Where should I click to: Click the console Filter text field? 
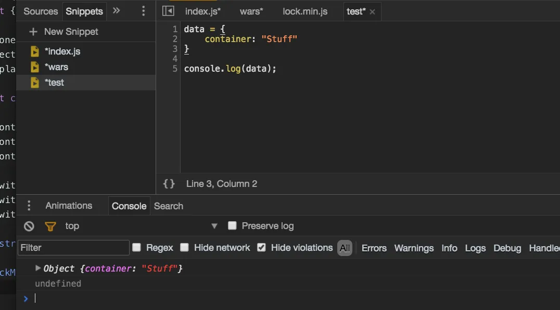73,248
